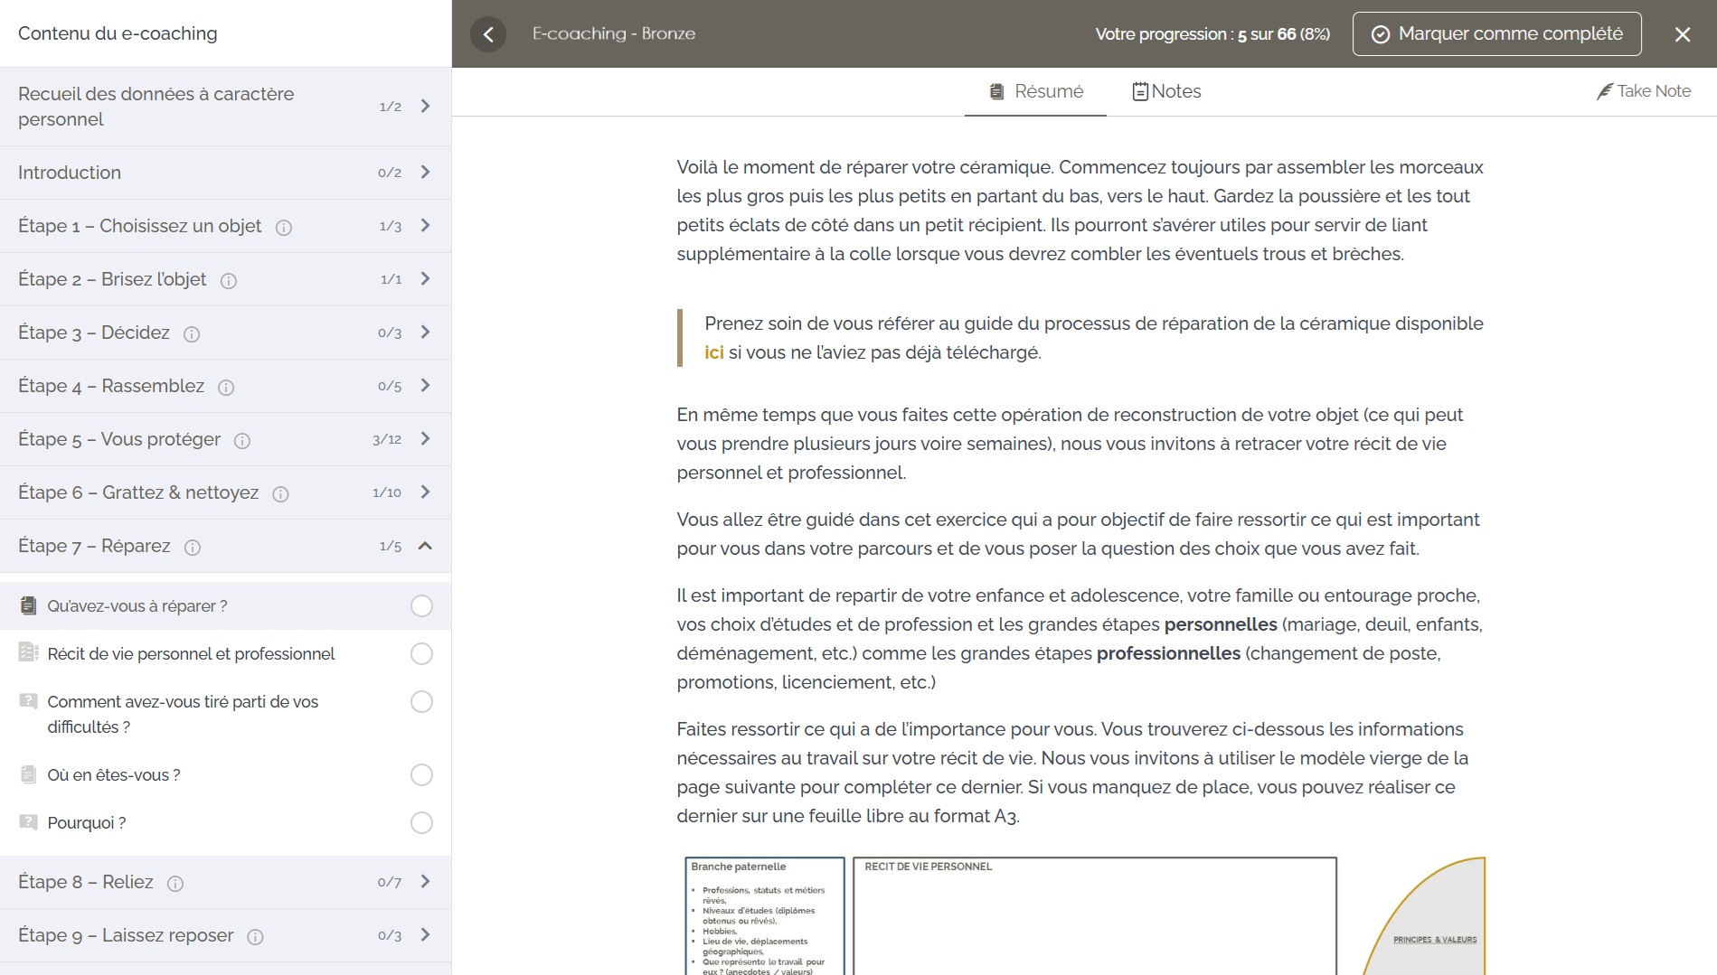Open the 'ici' guide download link
Screen dimensions: 1717x975
pos(713,352)
